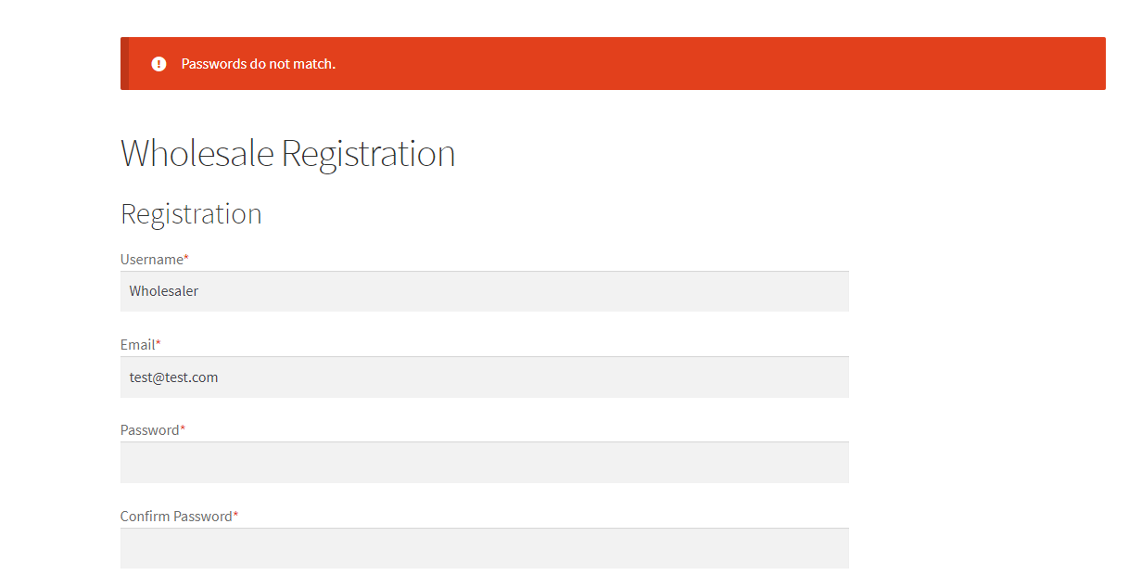The image size is (1129, 575).
Task: Focus the Confirm Password input field
Action: tap(484, 548)
